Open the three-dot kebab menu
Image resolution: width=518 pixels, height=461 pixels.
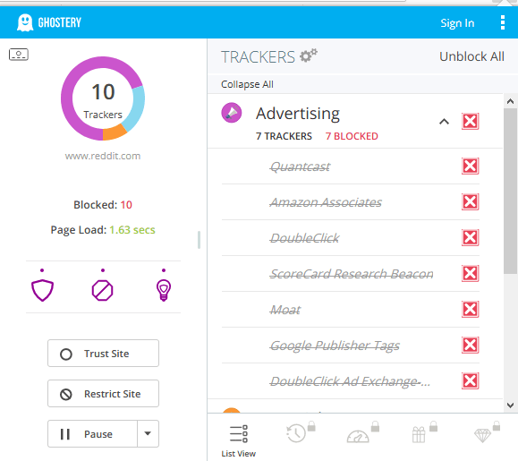point(503,22)
